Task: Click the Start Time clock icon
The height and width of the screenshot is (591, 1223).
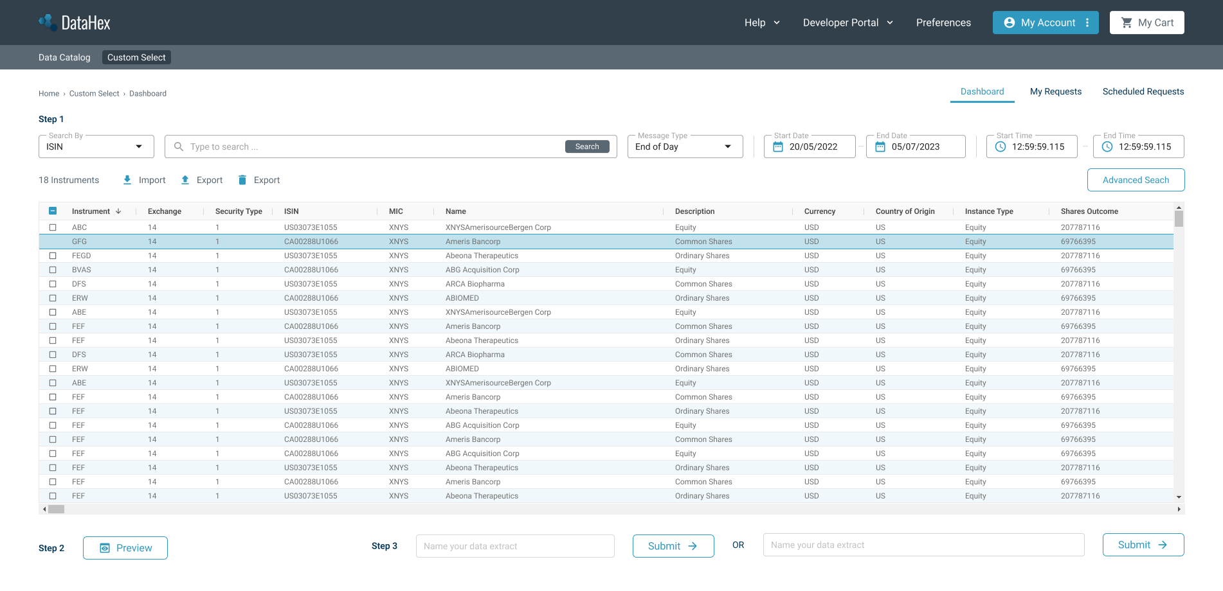Action: pos(1001,146)
